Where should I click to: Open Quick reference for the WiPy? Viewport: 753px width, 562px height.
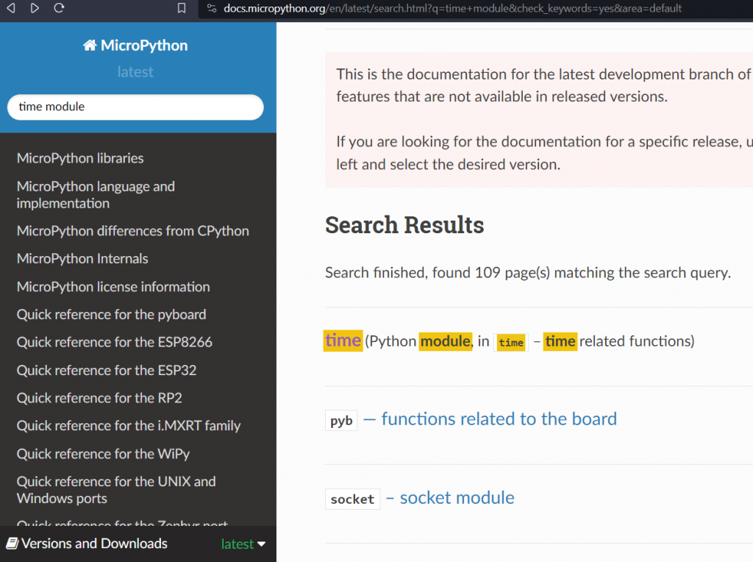[x=103, y=454]
